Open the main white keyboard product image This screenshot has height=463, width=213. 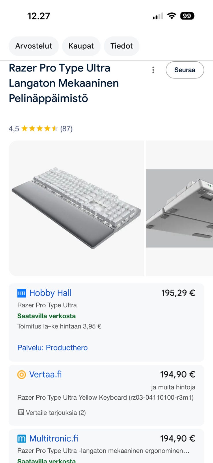pyautogui.click(x=76, y=208)
